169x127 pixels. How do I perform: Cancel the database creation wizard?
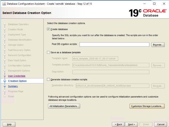tap(160, 124)
